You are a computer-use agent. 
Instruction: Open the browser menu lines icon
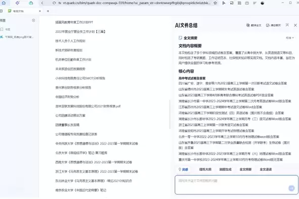click(254, 3)
